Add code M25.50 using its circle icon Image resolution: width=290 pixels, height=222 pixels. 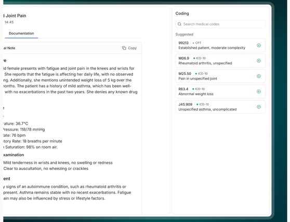point(259,76)
